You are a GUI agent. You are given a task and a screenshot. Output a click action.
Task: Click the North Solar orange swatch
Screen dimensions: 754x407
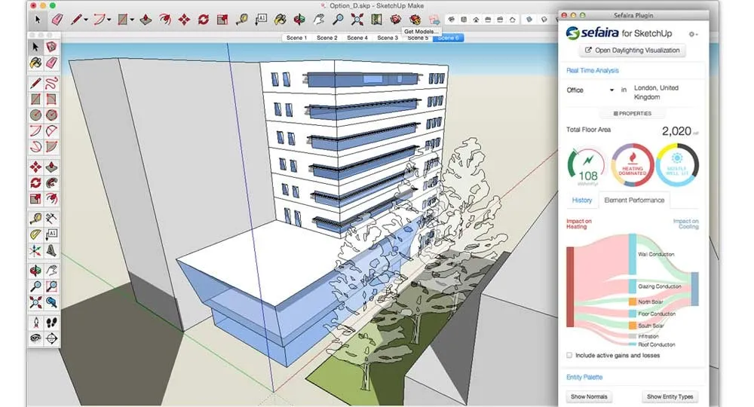tap(633, 301)
